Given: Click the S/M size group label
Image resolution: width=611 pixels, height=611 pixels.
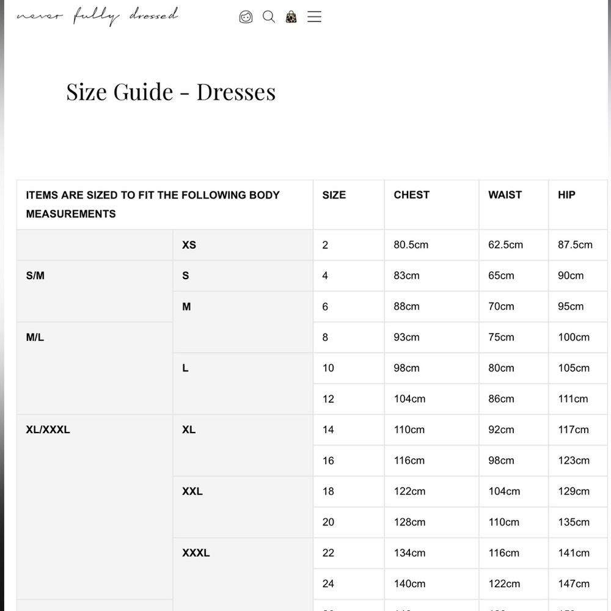Looking at the screenshot, I should [35, 276].
